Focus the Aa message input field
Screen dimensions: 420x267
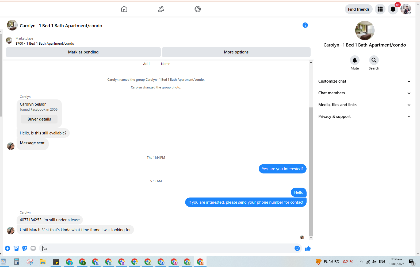[167, 248]
